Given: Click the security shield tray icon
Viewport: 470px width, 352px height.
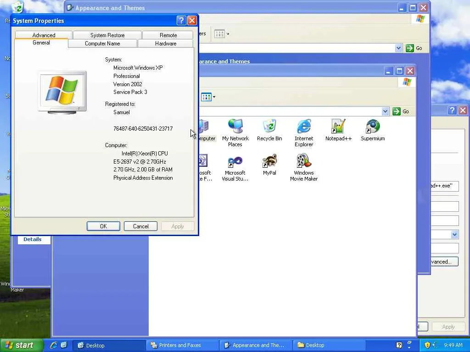Looking at the screenshot, I should pyautogui.click(x=427, y=345).
